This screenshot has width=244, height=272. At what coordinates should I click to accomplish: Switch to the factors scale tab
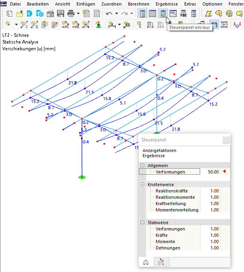coord(146,262)
